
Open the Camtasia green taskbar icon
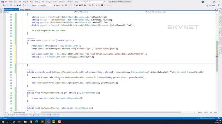53,122
